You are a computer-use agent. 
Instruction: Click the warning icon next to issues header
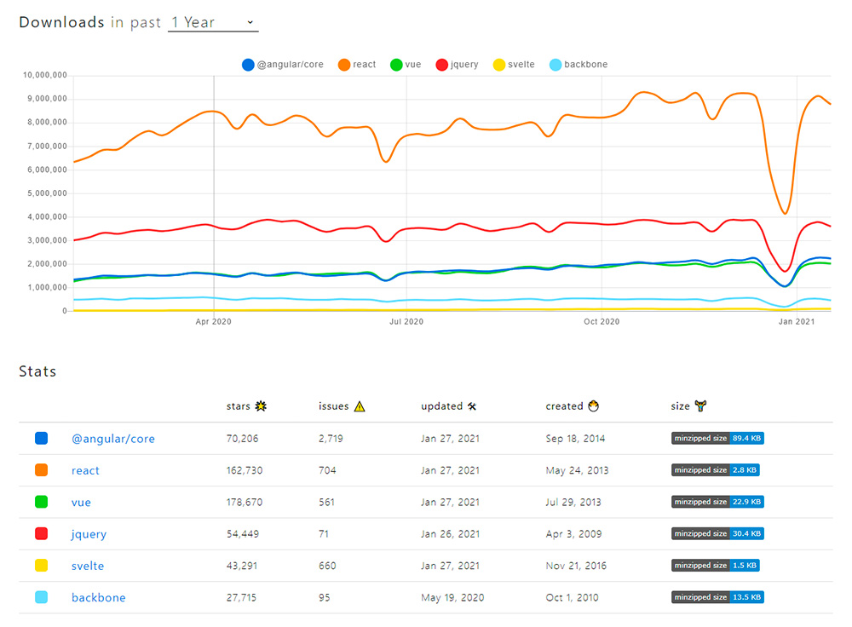[x=360, y=406]
